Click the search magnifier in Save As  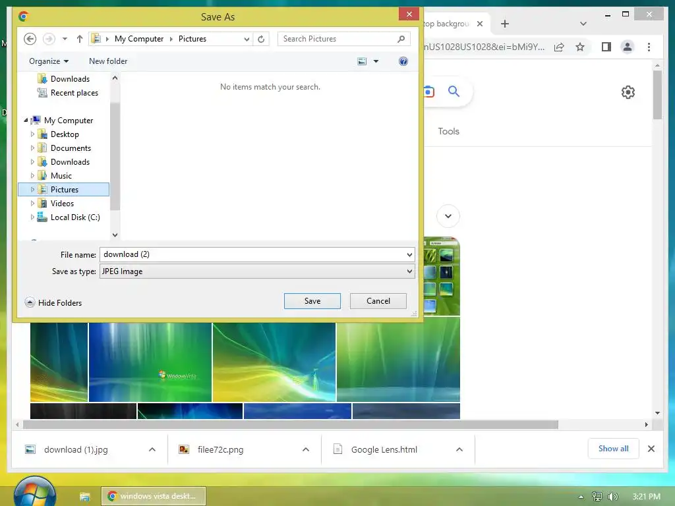tap(401, 39)
